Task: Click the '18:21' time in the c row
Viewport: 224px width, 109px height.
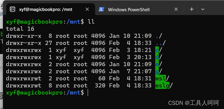Action: [143, 50]
